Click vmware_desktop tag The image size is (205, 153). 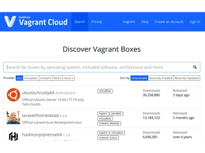click(x=109, y=124)
